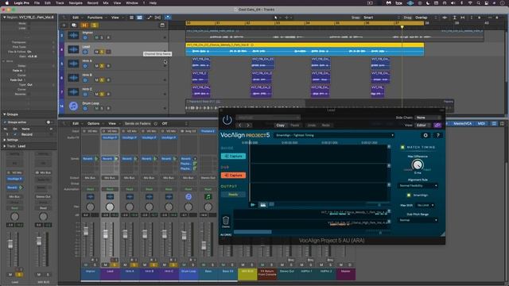Toggle Match Timing checkbox in VocAlign

point(402,147)
